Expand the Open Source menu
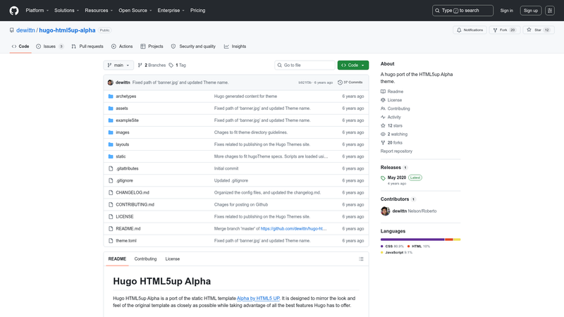Screen dimensions: 564x317 [x=135, y=11]
